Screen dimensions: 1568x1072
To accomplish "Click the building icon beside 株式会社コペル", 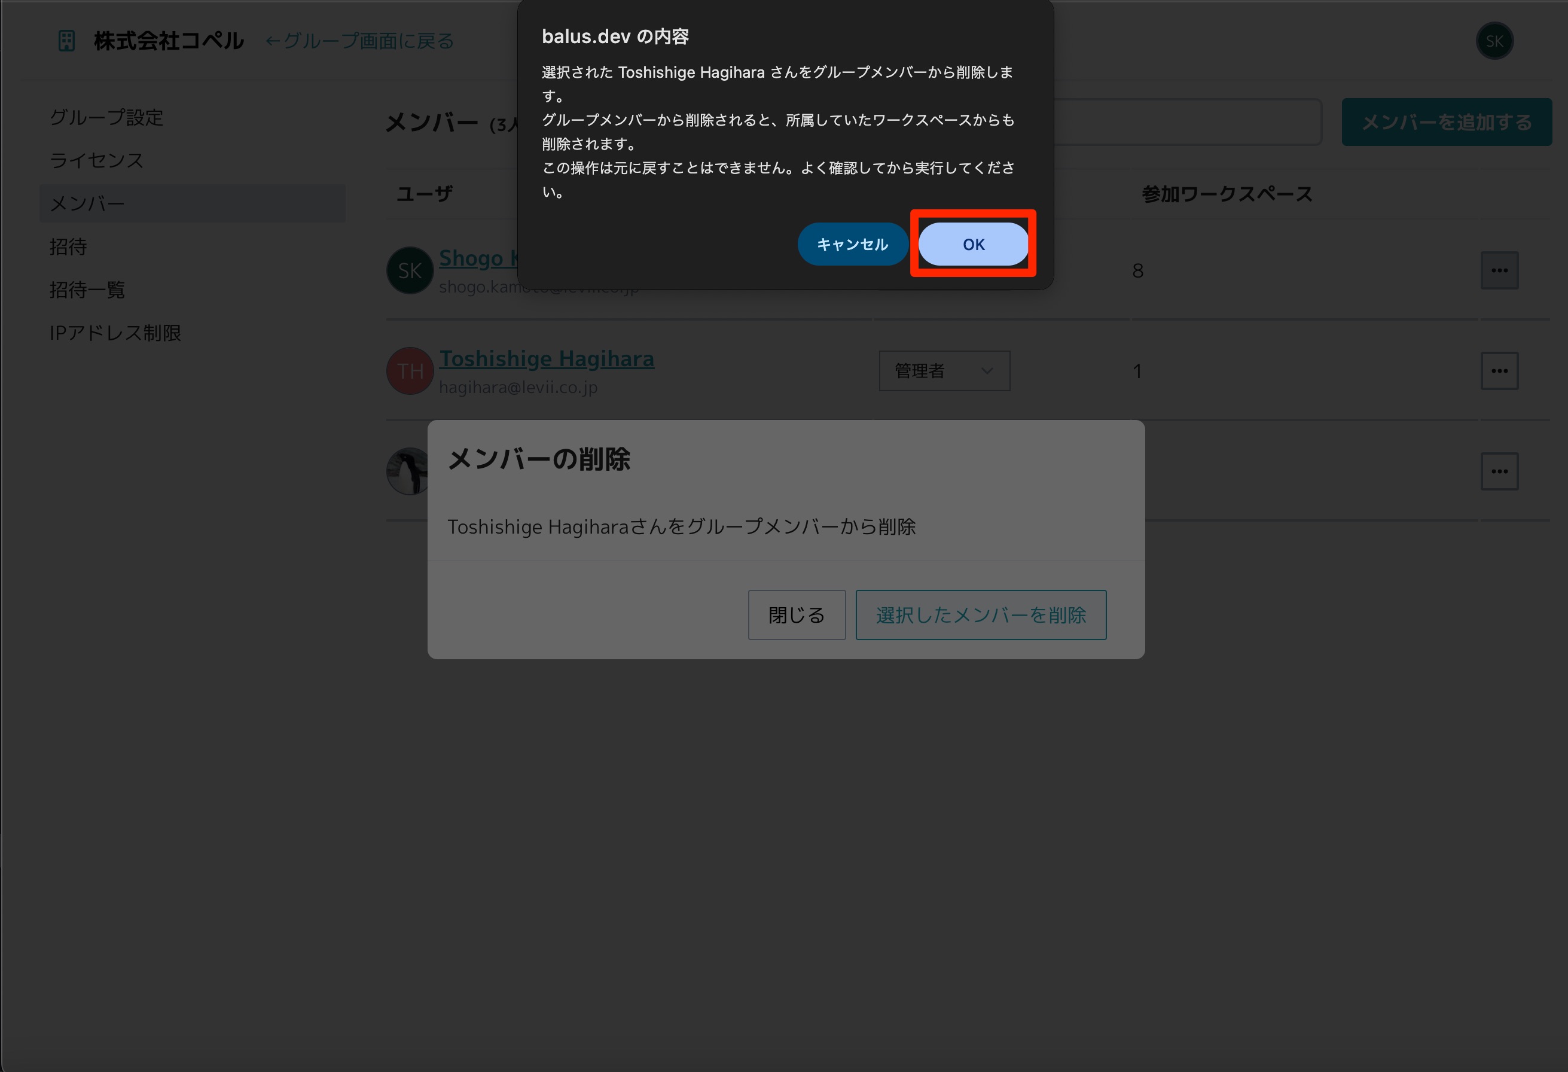I will 66,41.
